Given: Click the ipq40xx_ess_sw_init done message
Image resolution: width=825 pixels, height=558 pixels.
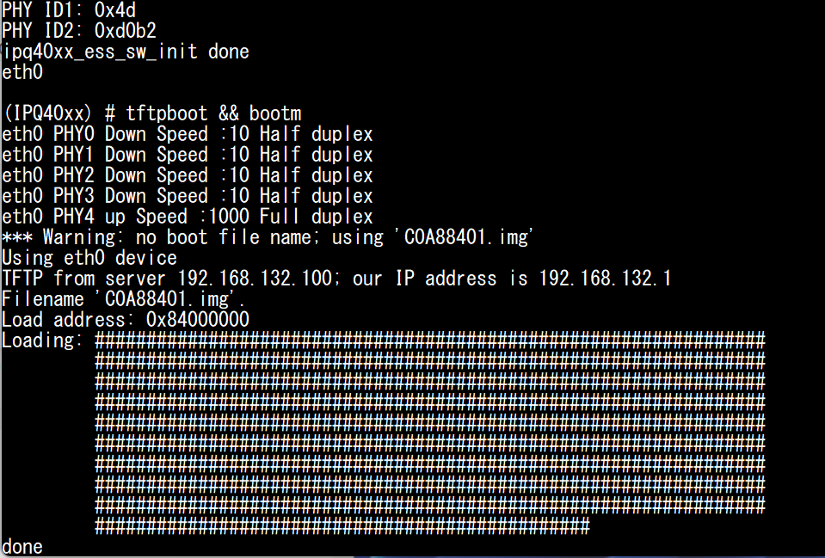Looking at the screenshot, I should 125,52.
